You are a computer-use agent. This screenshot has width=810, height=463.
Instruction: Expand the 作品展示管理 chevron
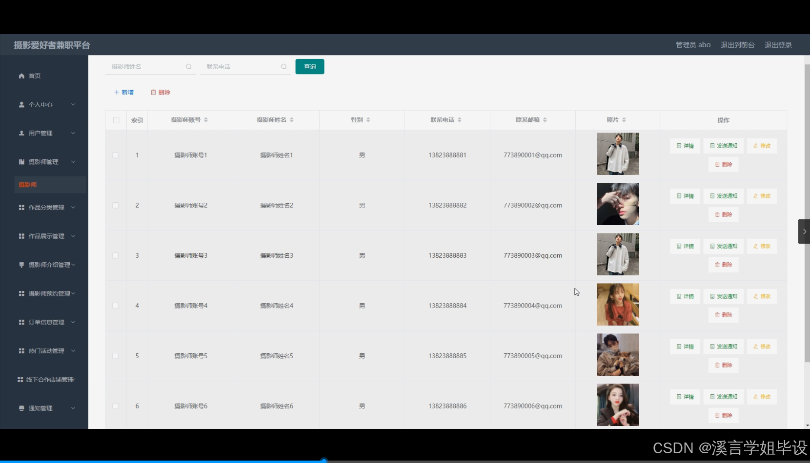[x=73, y=236]
